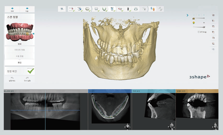
Task: Click the tooth scan model icon beside slider
Action: pyautogui.click(x=194, y=18)
